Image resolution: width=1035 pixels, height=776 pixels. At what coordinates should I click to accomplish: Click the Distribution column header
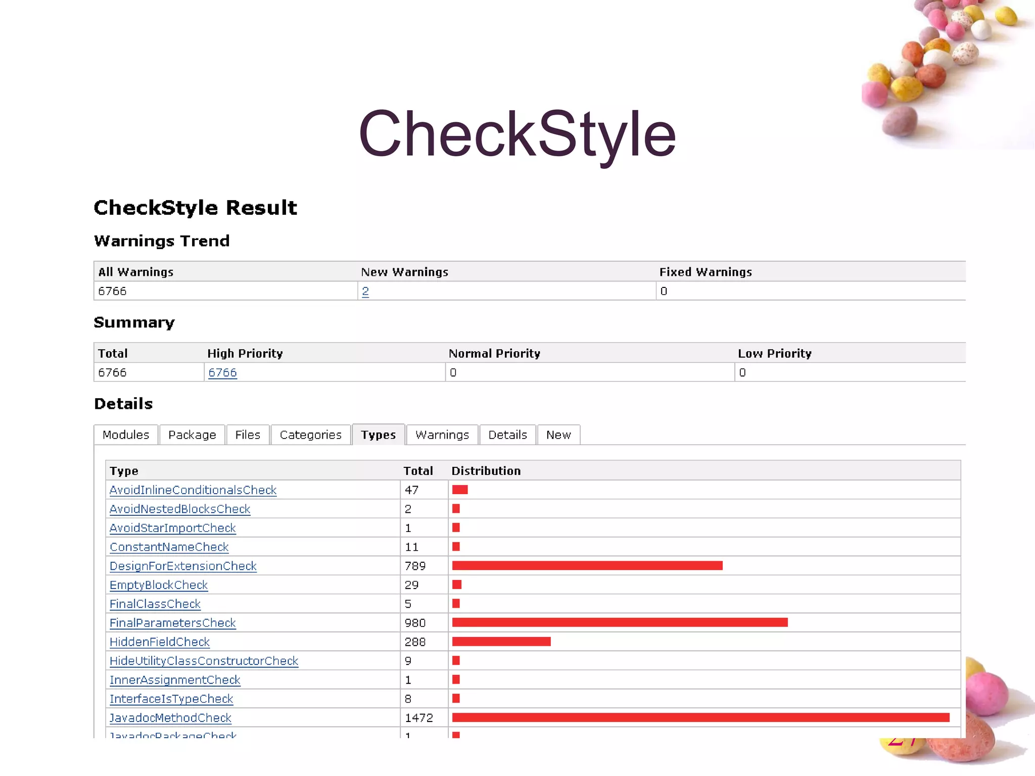point(486,471)
